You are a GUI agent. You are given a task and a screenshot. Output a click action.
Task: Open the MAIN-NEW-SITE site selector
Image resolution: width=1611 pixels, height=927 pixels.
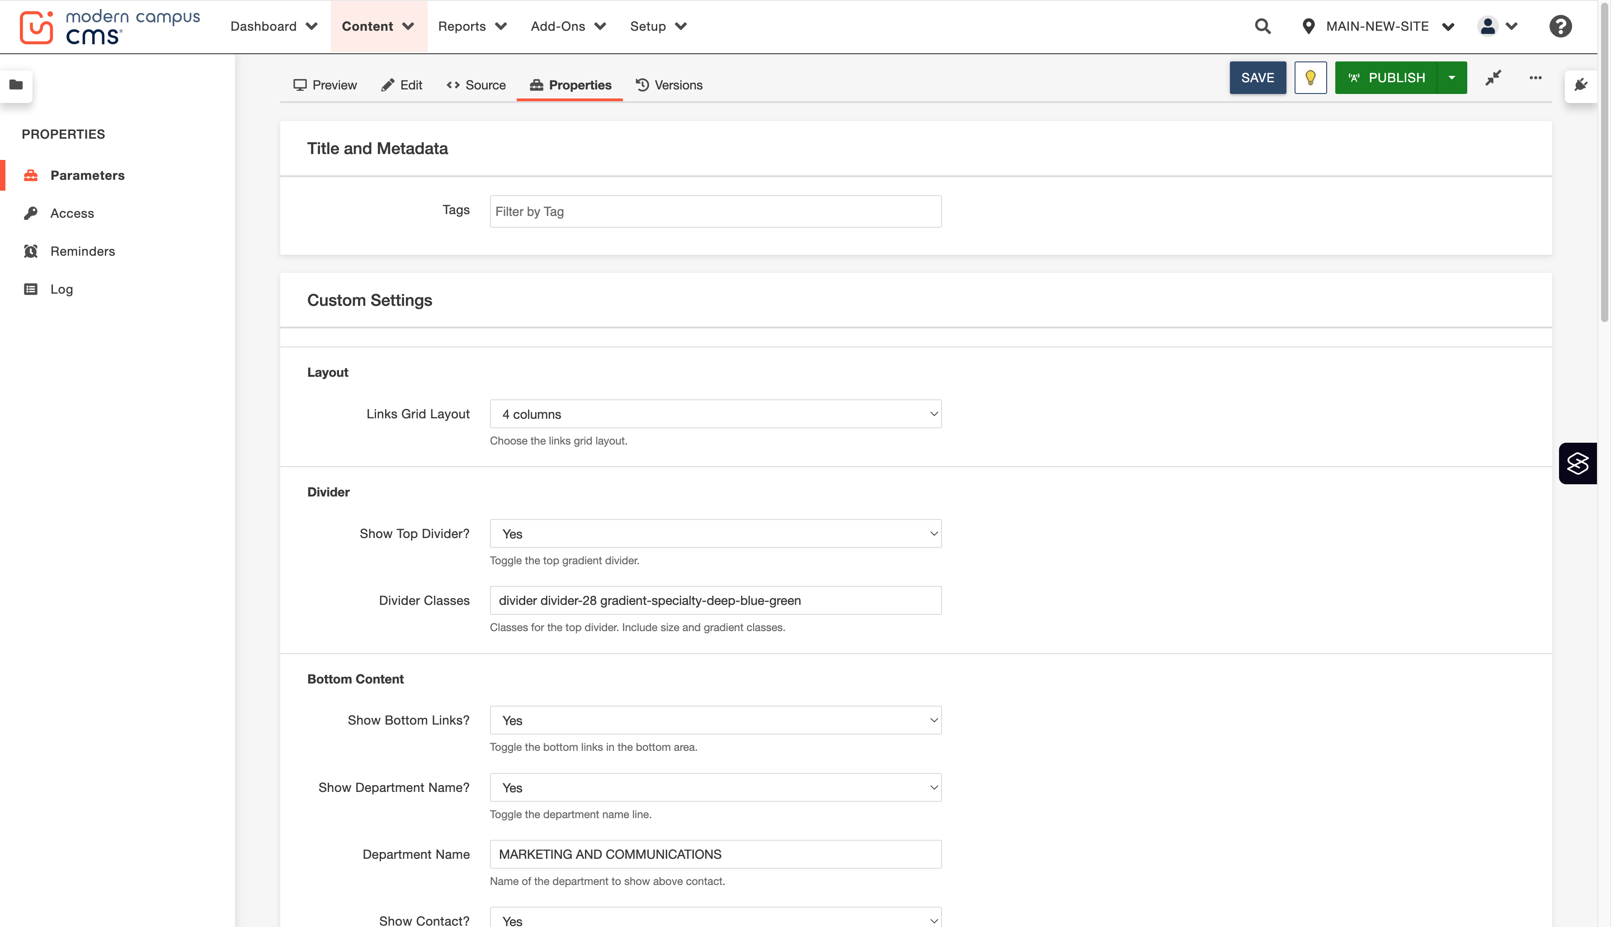coord(1378,26)
